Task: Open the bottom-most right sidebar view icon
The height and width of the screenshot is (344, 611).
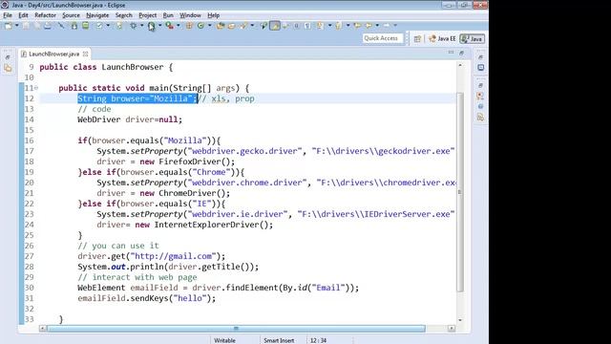Action: click(x=480, y=117)
